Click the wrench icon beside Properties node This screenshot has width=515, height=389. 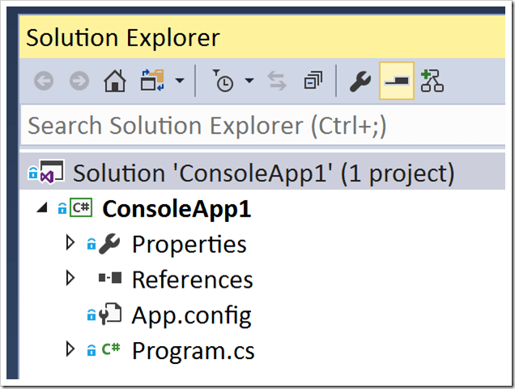point(109,244)
